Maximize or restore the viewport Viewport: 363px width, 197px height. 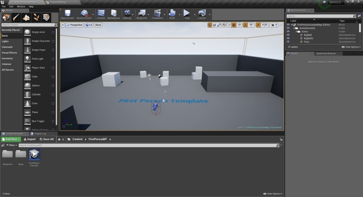point(281,25)
